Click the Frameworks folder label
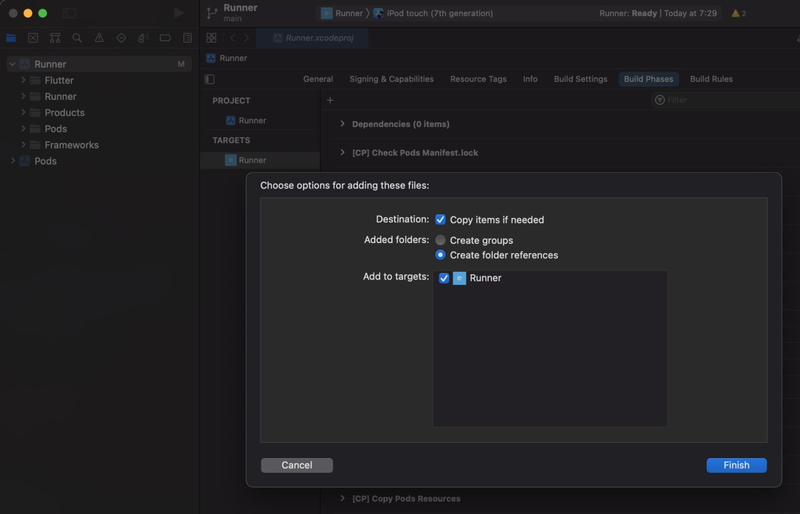The image size is (800, 514). 71,144
